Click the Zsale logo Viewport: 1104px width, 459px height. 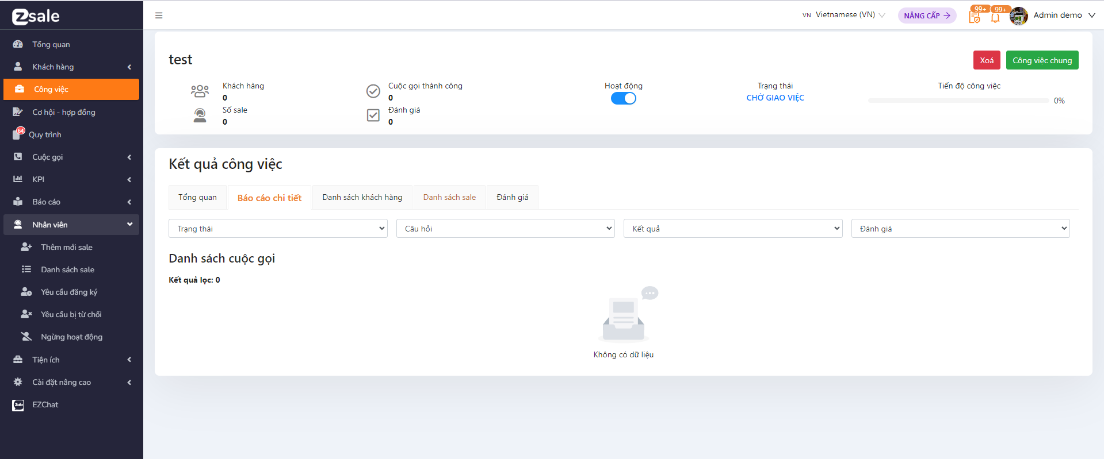[36, 16]
